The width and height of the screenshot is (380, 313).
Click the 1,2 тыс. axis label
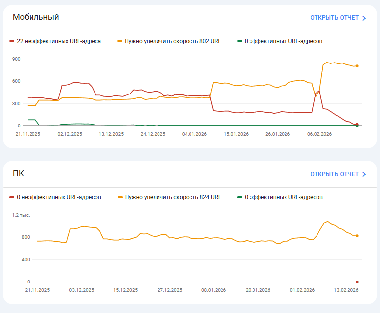coord(22,215)
